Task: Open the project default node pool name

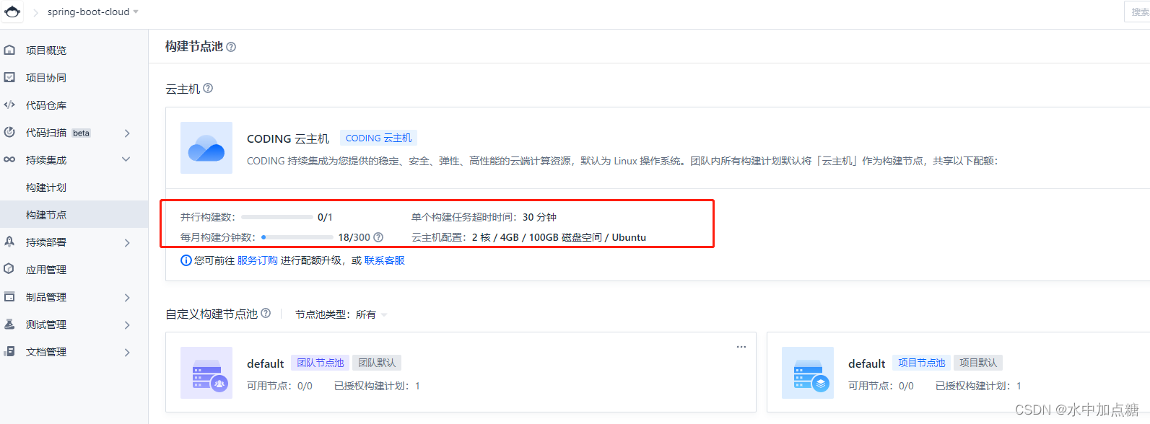Action: (x=867, y=363)
